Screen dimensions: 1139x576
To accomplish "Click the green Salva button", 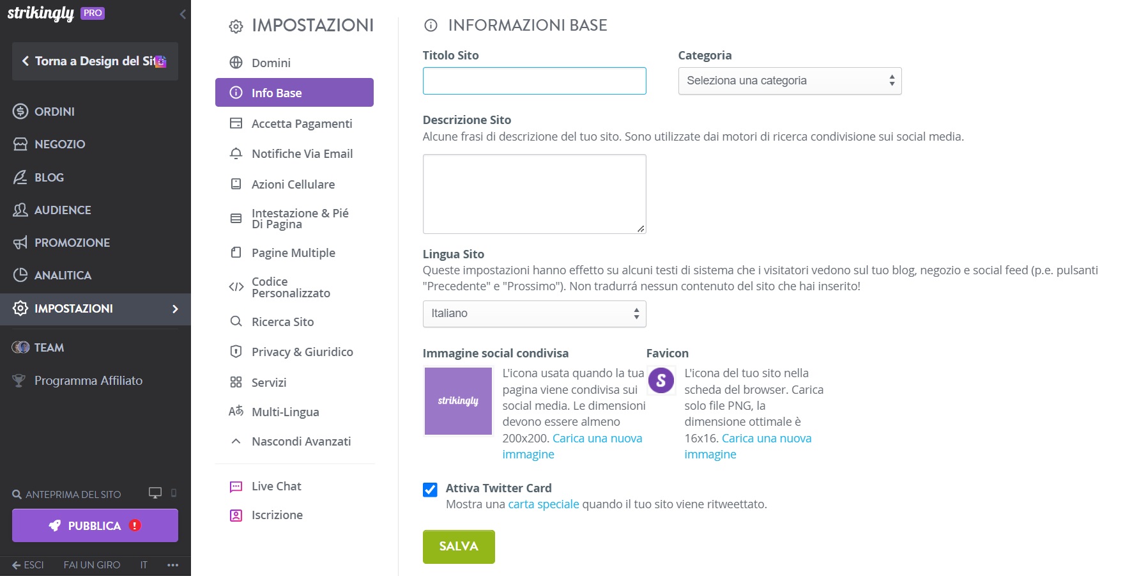I will tap(459, 547).
